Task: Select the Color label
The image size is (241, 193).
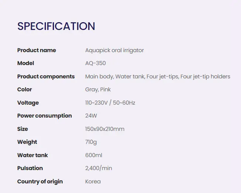Action: (25, 89)
